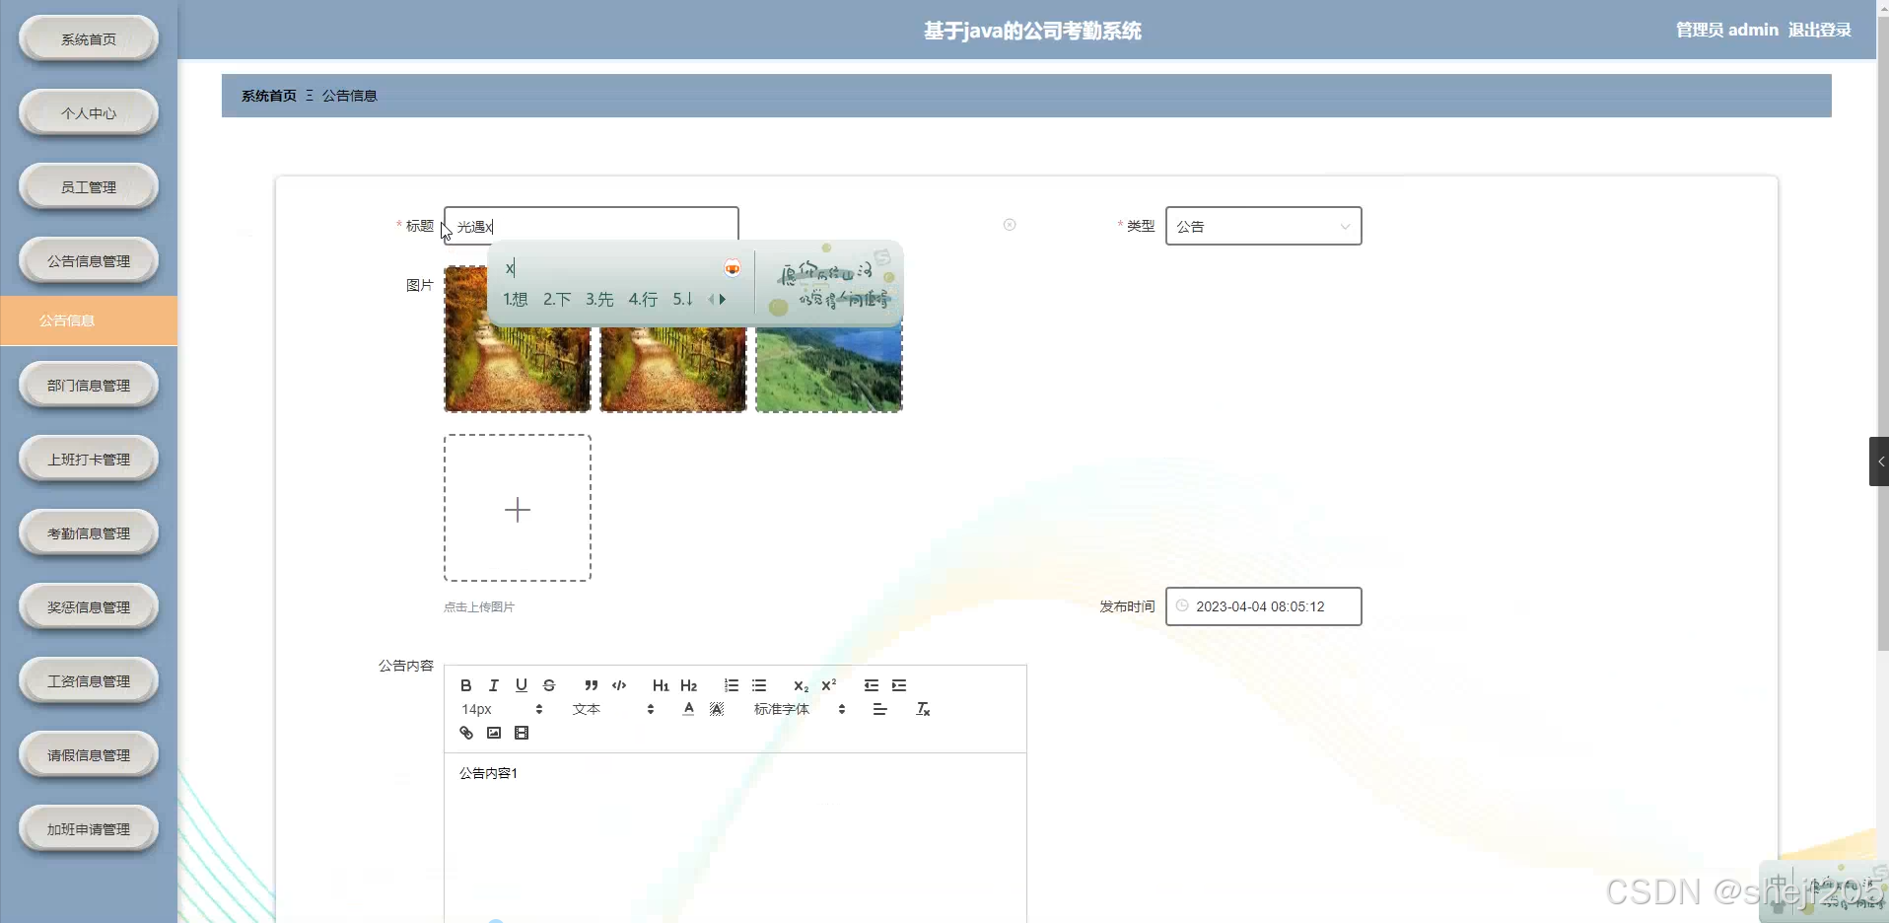Image resolution: width=1889 pixels, height=923 pixels.
Task: Insert a hyperlink in the announcement content
Action: (x=464, y=733)
